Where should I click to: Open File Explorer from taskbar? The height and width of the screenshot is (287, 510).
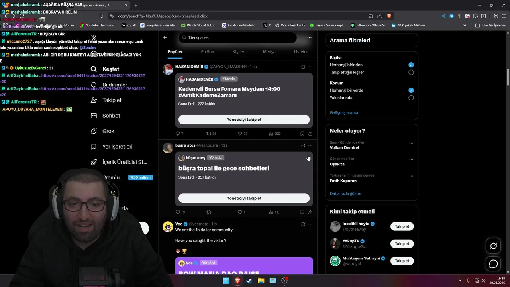[x=261, y=281]
